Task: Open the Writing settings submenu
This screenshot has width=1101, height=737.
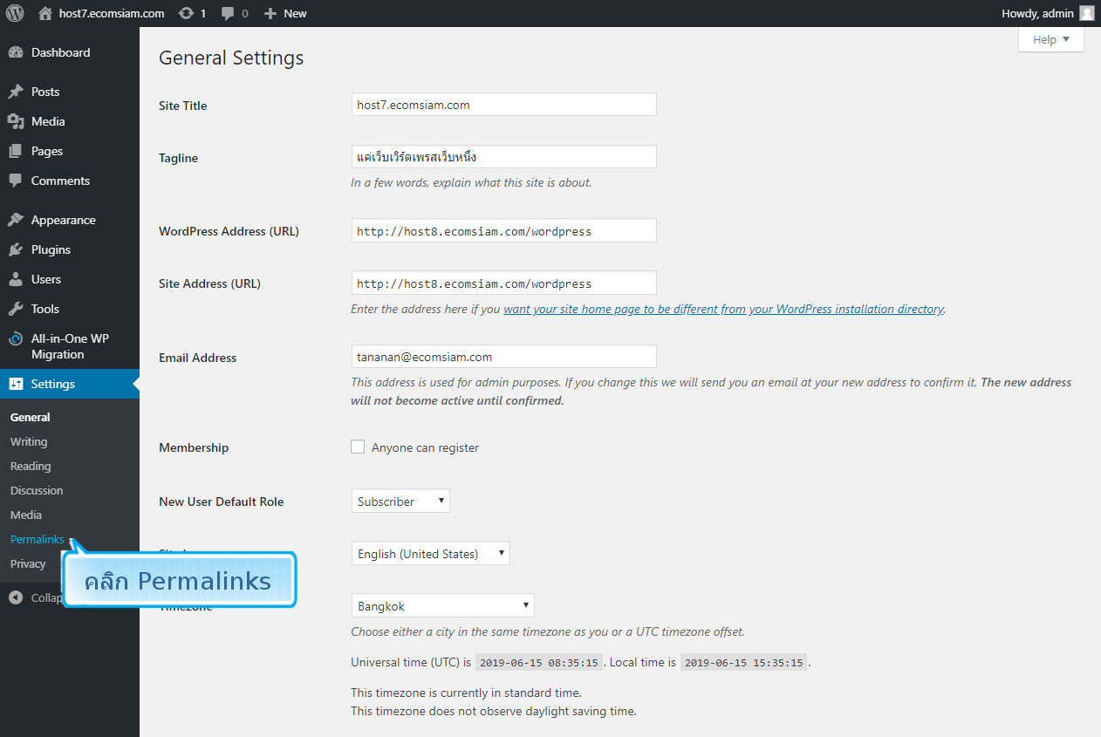Action: [x=29, y=441]
